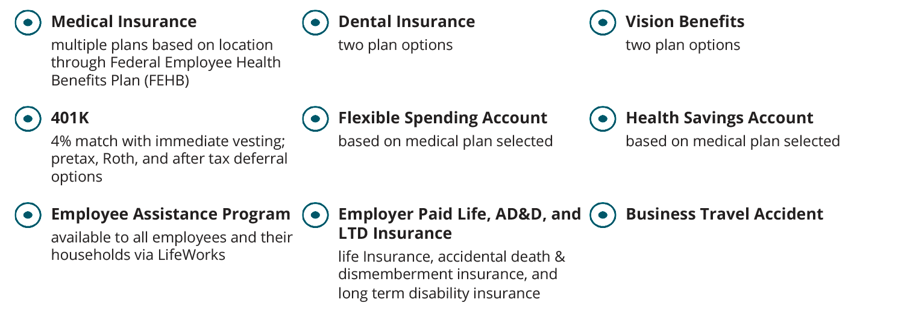Select the Dental Insurance heading
Image resolution: width=904 pixels, height=320 pixels.
(406, 22)
